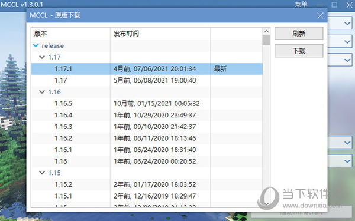This screenshot has height=221, width=355.
Task: Click date 09/10/2020 21:42:37
Action: (164, 127)
